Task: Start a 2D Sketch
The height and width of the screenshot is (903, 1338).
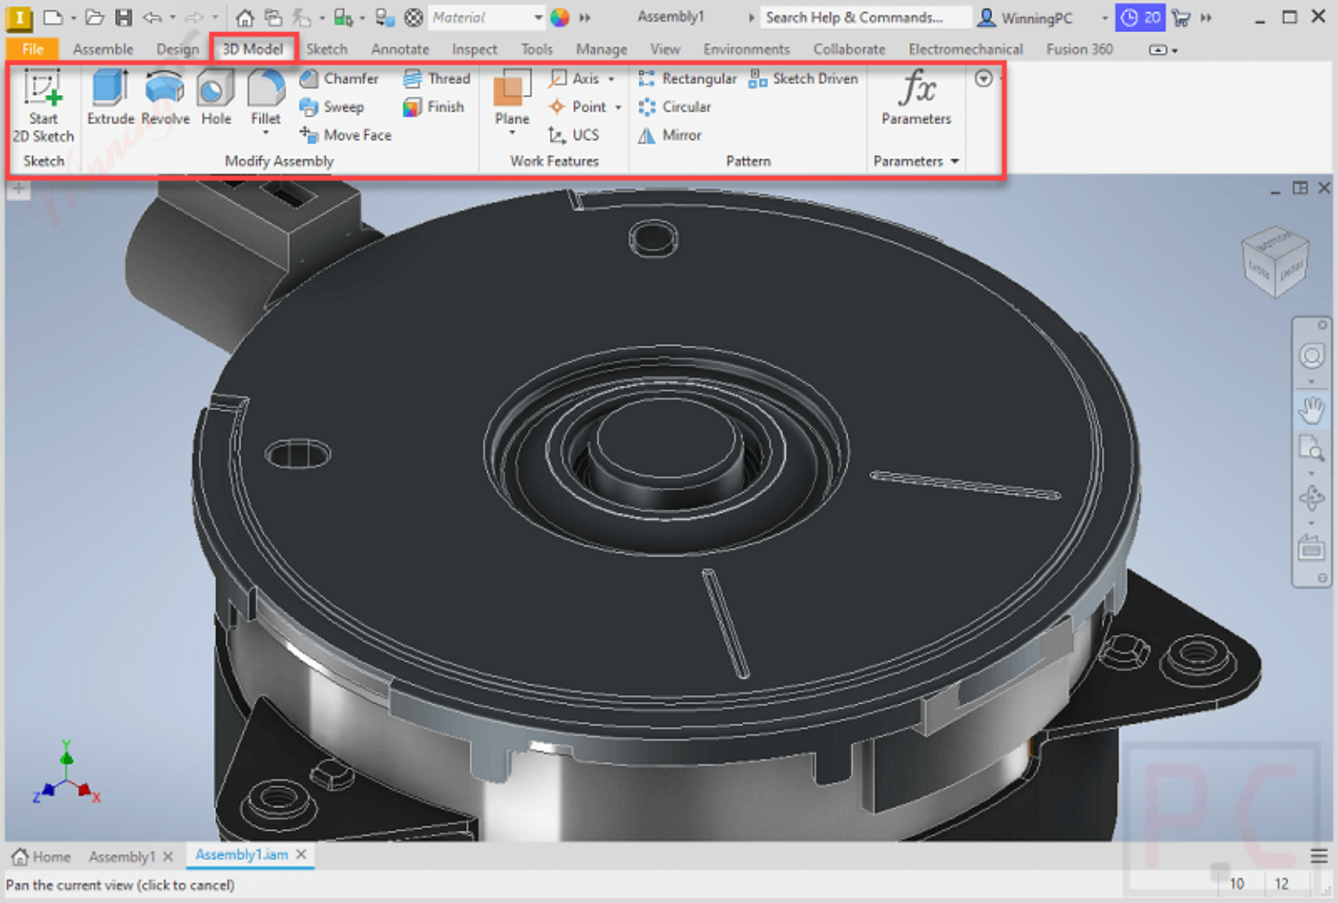Action: coord(43,106)
